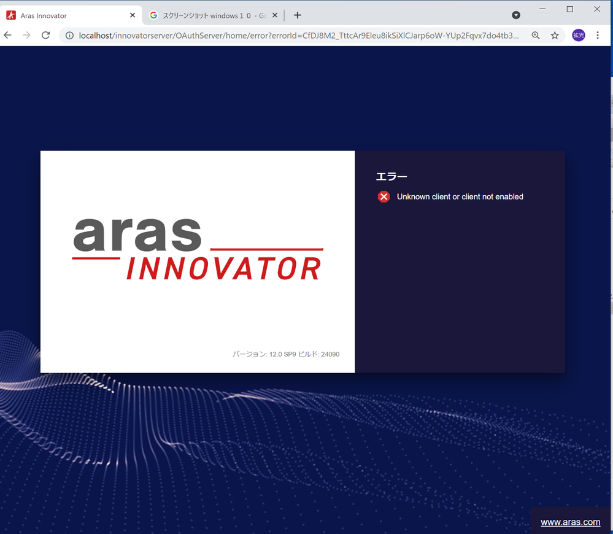Open the user profile avatar

[578, 36]
